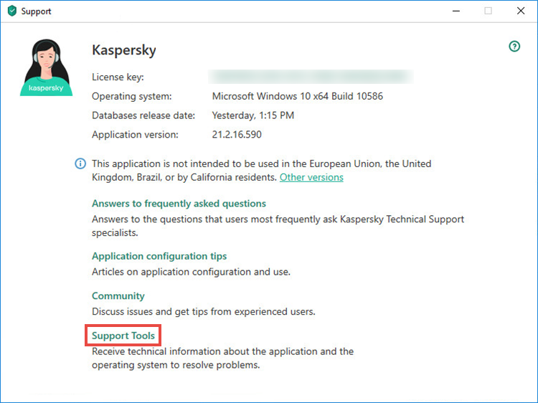Click the application version '21.2.16.590'
Viewport: 538px width, 403px height.
(x=237, y=134)
